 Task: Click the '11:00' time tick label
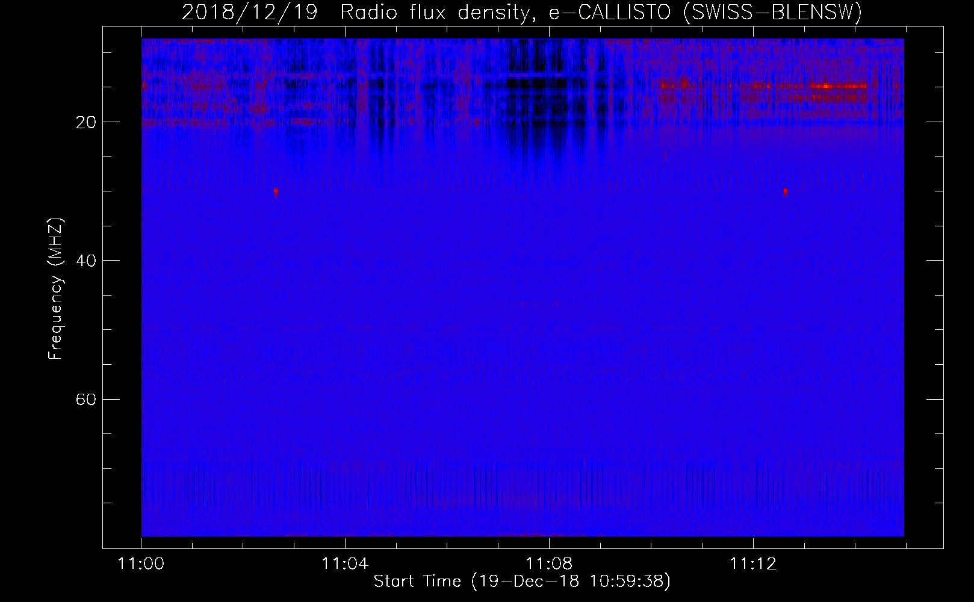(x=141, y=564)
